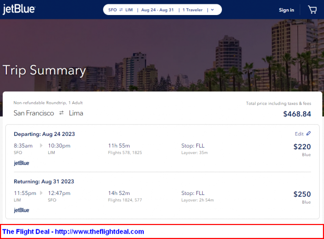Click the Edit pencil icon
324x239 pixels.
309,134
